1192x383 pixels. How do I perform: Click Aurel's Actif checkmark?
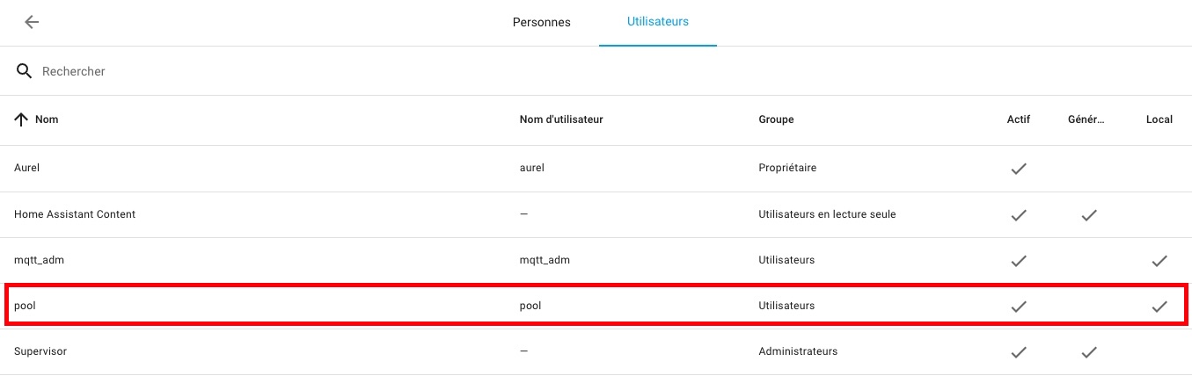1019,168
